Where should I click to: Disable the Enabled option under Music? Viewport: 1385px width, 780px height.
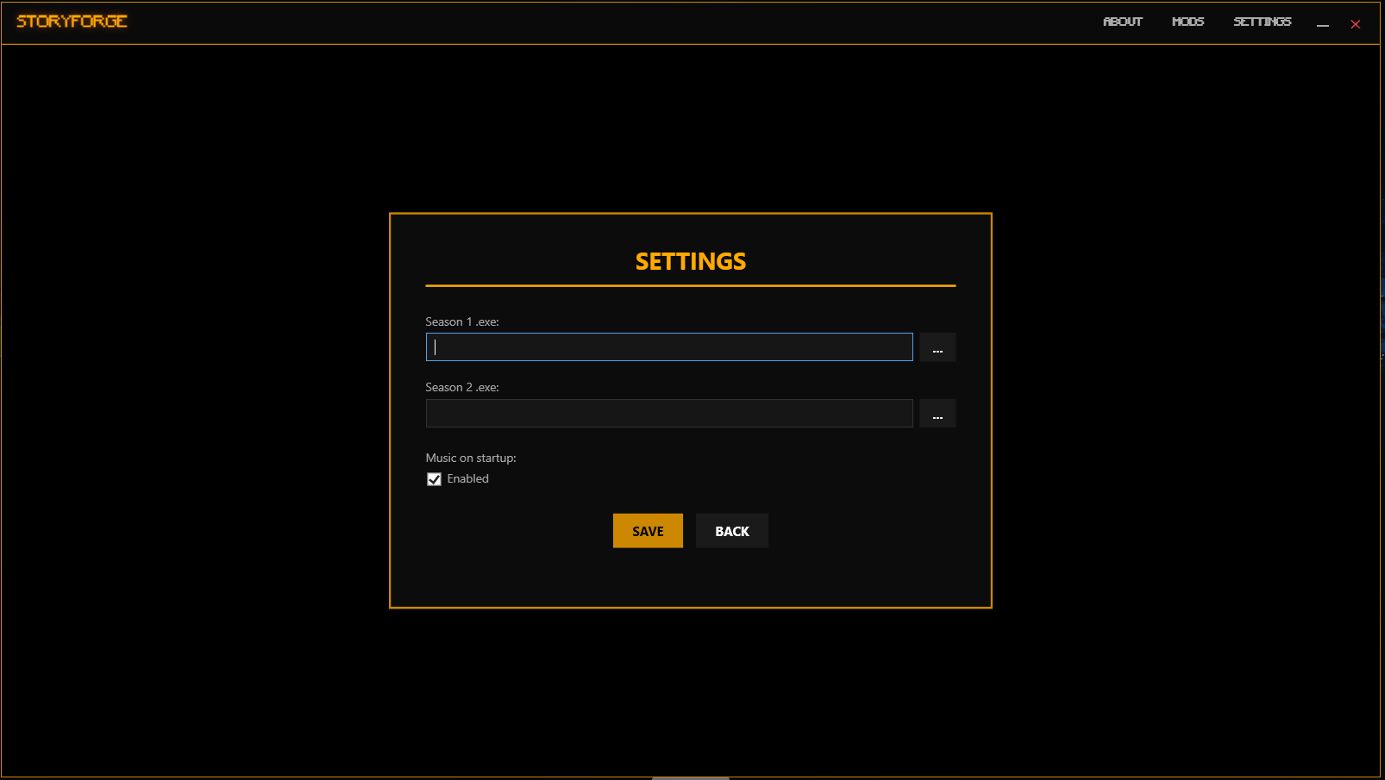pyautogui.click(x=434, y=478)
